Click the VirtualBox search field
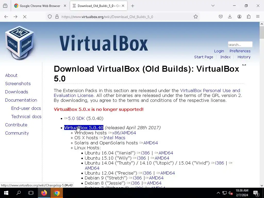This screenshot has width=264, height=198. click(240, 44)
